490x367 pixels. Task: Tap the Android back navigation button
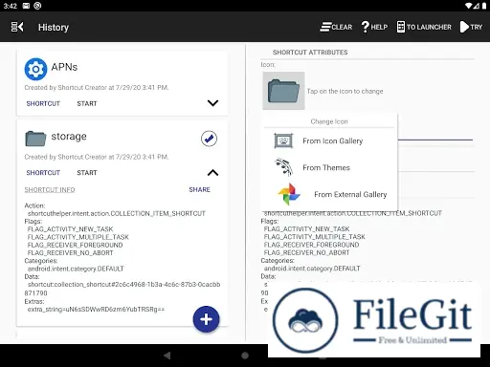167,356
